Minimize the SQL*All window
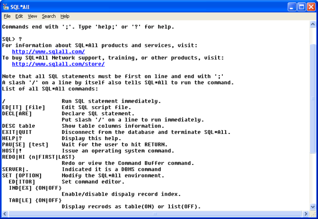318x219 pixels. click(292, 7)
